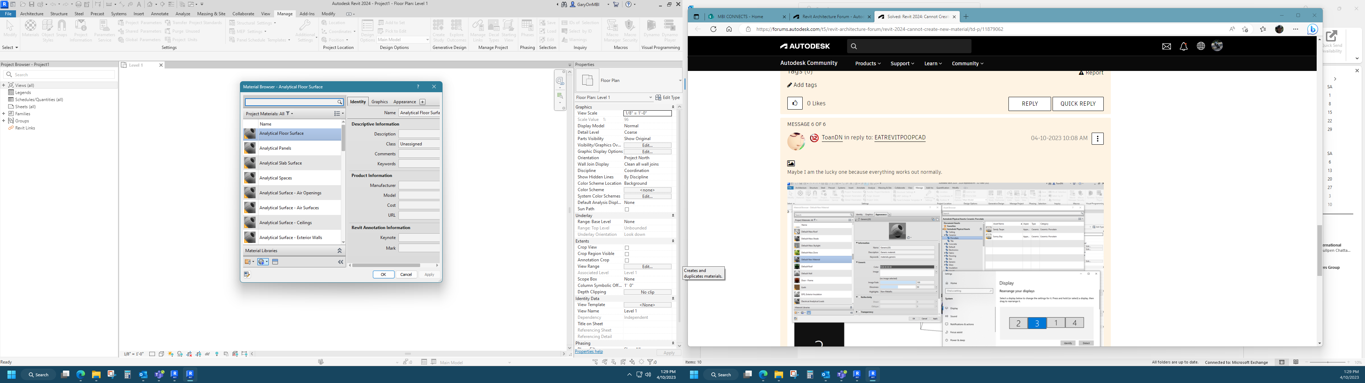Click the material editor icon at the dialog's bottom-left

pyautogui.click(x=247, y=274)
